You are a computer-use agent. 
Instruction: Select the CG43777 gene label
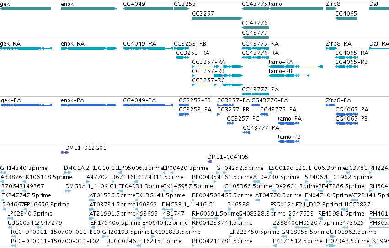click(255, 33)
